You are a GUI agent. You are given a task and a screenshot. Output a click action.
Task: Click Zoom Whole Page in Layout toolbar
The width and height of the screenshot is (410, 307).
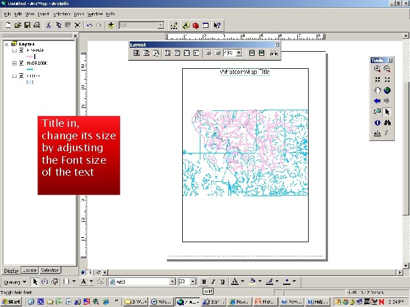point(187,53)
